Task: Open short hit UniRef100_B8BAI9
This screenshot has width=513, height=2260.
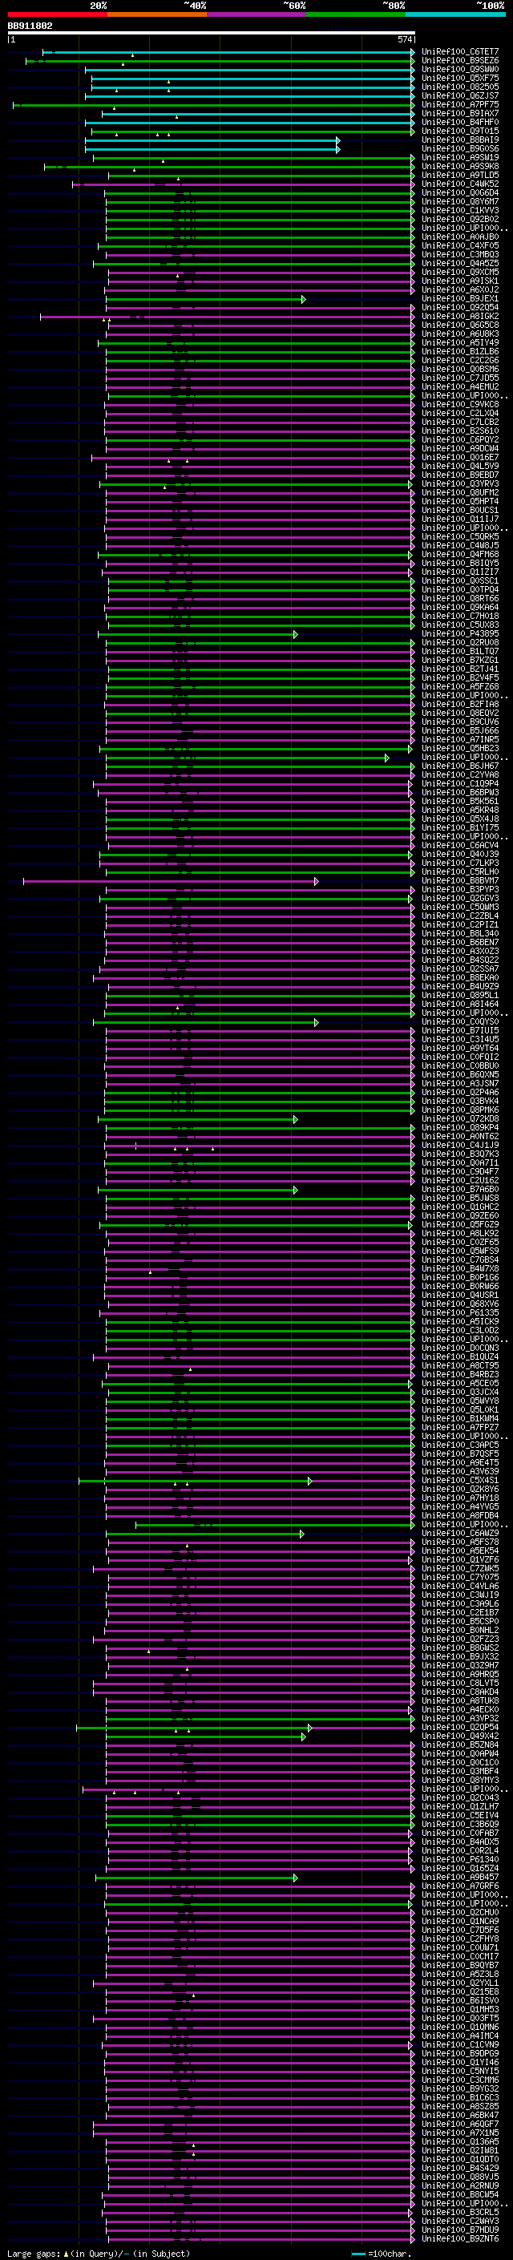Action: pos(460,139)
